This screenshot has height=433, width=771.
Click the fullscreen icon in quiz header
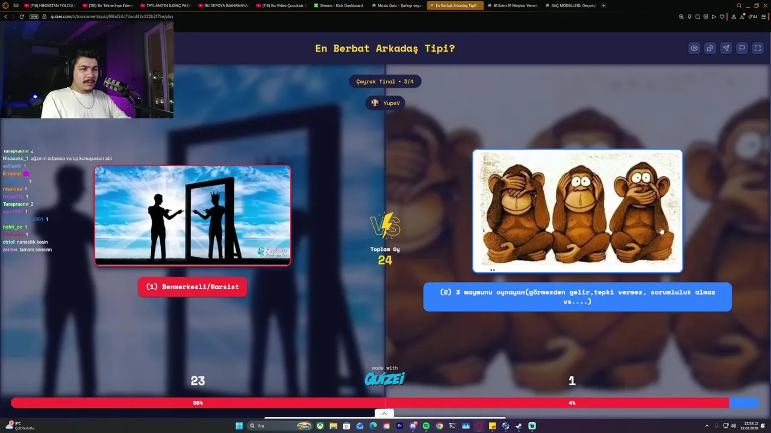pyautogui.click(x=758, y=49)
